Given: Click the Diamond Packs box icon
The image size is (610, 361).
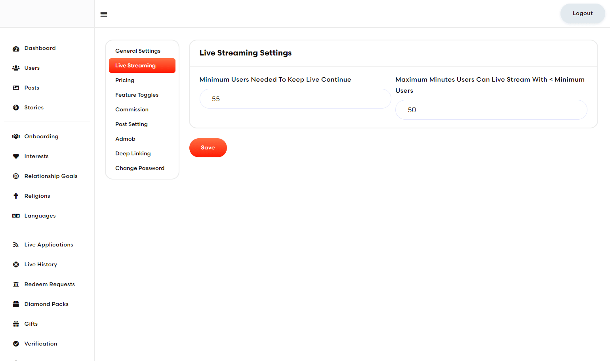Looking at the screenshot, I should point(16,304).
